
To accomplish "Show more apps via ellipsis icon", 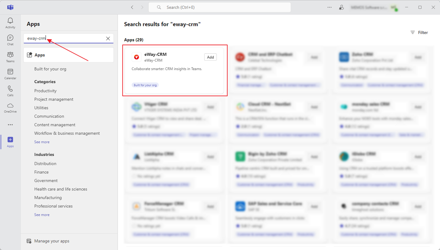I will click(x=10, y=125).
